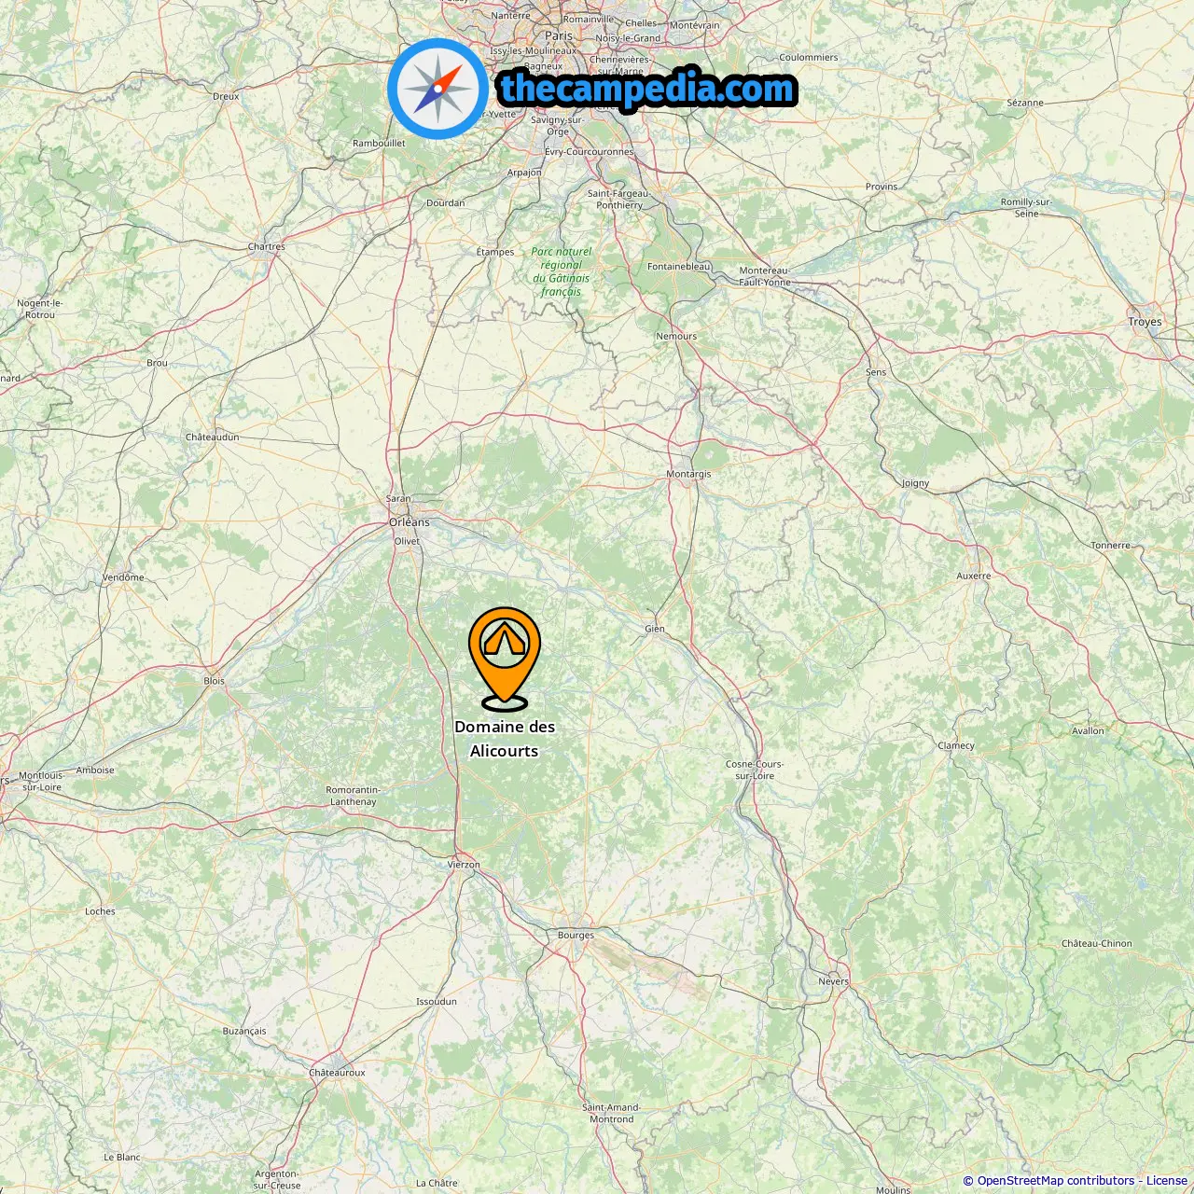Click the Orléans city label
The image size is (1194, 1194).
tap(410, 522)
